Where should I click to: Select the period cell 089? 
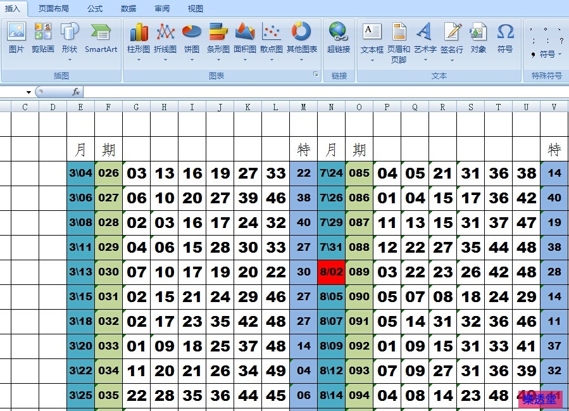[360, 272]
